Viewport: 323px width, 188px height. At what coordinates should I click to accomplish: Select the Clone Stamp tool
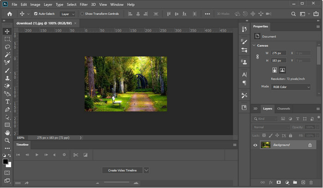7,78
